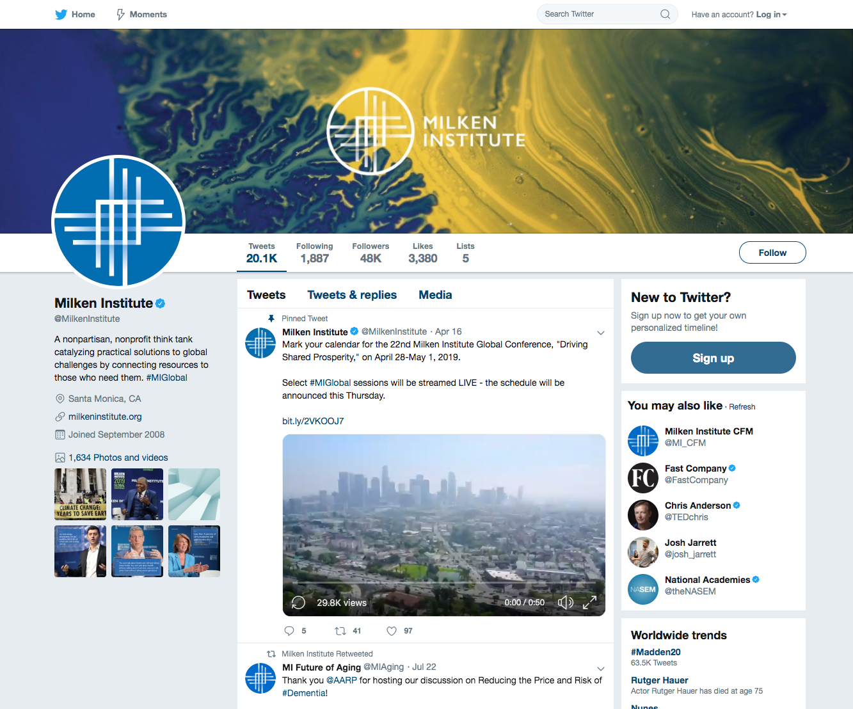Refresh the You may also like suggestions
The height and width of the screenshot is (709, 853).
click(x=742, y=407)
